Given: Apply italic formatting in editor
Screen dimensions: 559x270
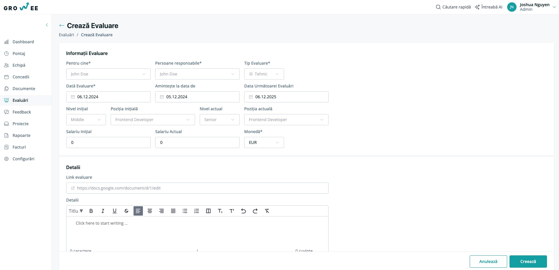Looking at the screenshot, I should [x=103, y=211].
